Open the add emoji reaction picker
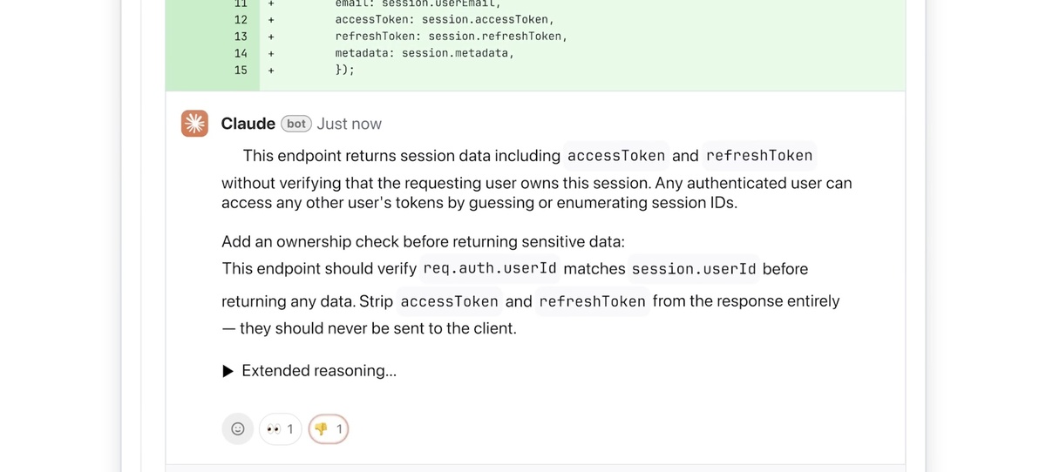The height and width of the screenshot is (472, 1046). (x=237, y=428)
